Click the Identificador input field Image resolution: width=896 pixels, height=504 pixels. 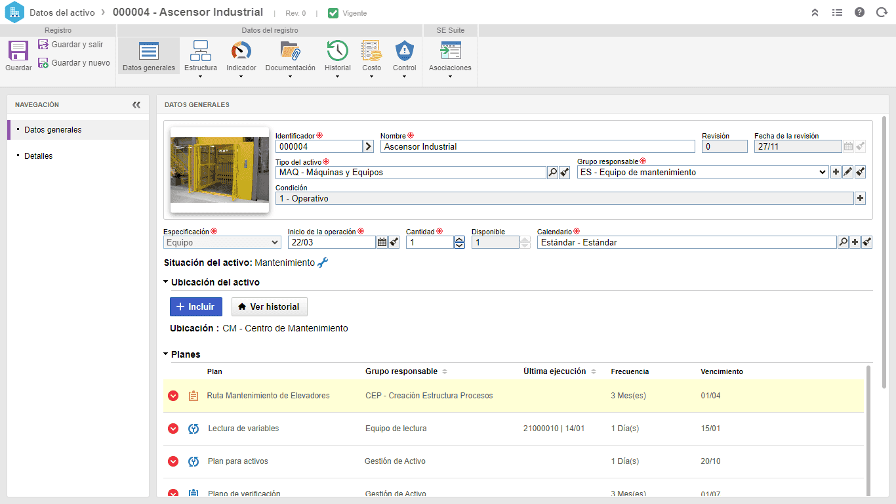point(319,146)
